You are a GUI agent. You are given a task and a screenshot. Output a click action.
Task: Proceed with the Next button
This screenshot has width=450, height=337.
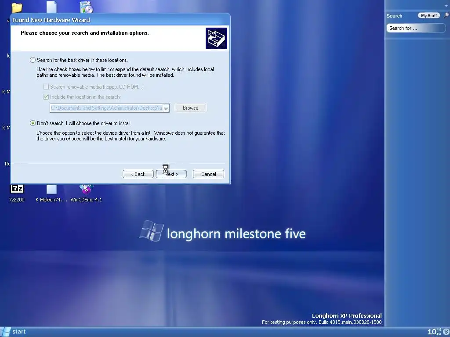coord(171,174)
